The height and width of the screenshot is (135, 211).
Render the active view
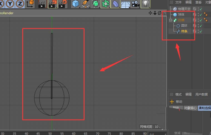tap(42, 4)
